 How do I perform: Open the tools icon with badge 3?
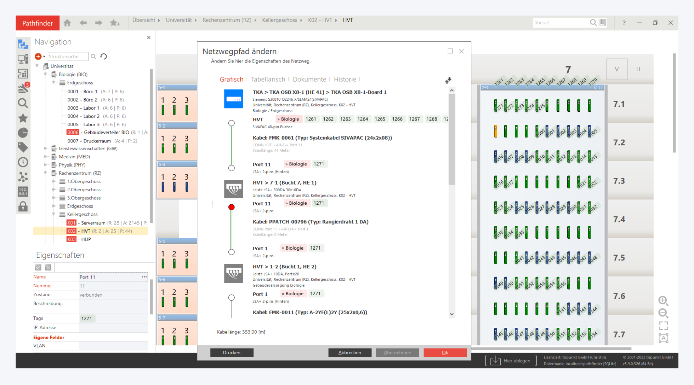tap(23, 88)
